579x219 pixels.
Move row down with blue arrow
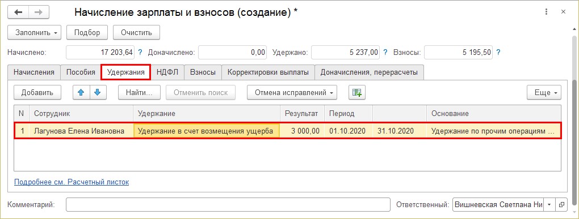click(98, 92)
